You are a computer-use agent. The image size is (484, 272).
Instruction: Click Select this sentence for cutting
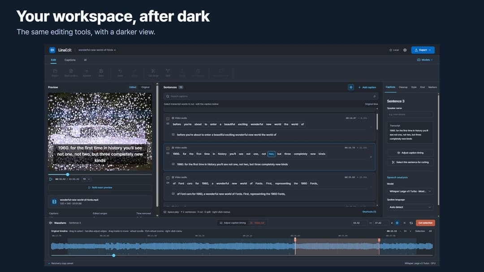click(x=410, y=162)
